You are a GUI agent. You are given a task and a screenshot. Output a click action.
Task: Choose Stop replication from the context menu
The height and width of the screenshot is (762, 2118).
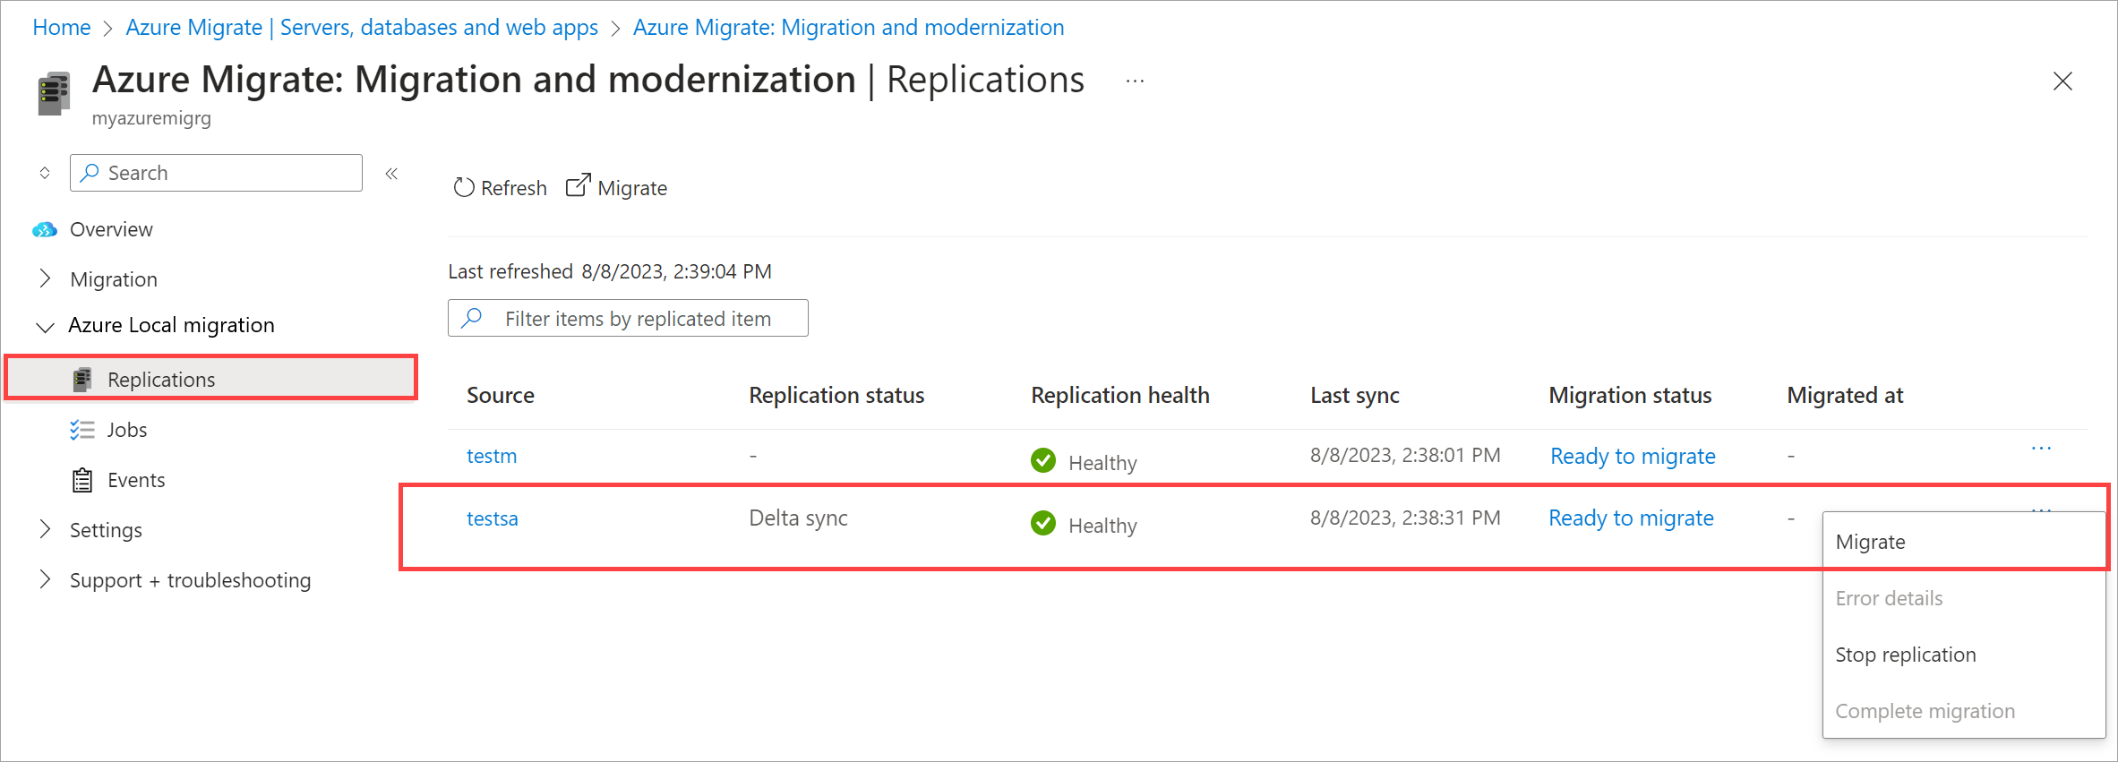(x=1905, y=655)
